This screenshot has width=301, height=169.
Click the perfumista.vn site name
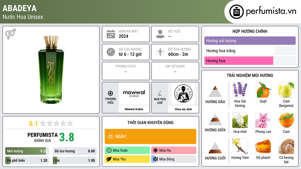[x=271, y=11]
